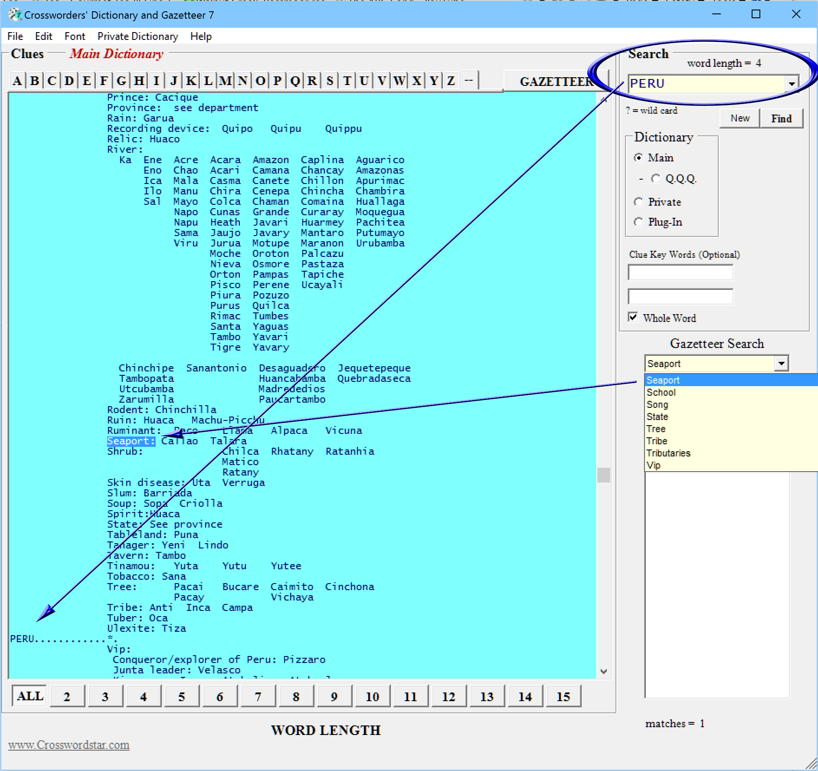The width and height of the screenshot is (818, 771).
Task: Select the Main dictionary radio button
Action: (x=638, y=157)
